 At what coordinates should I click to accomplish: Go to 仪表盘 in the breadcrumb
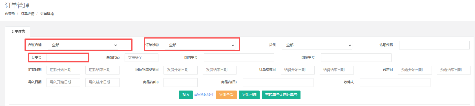(x=10, y=14)
